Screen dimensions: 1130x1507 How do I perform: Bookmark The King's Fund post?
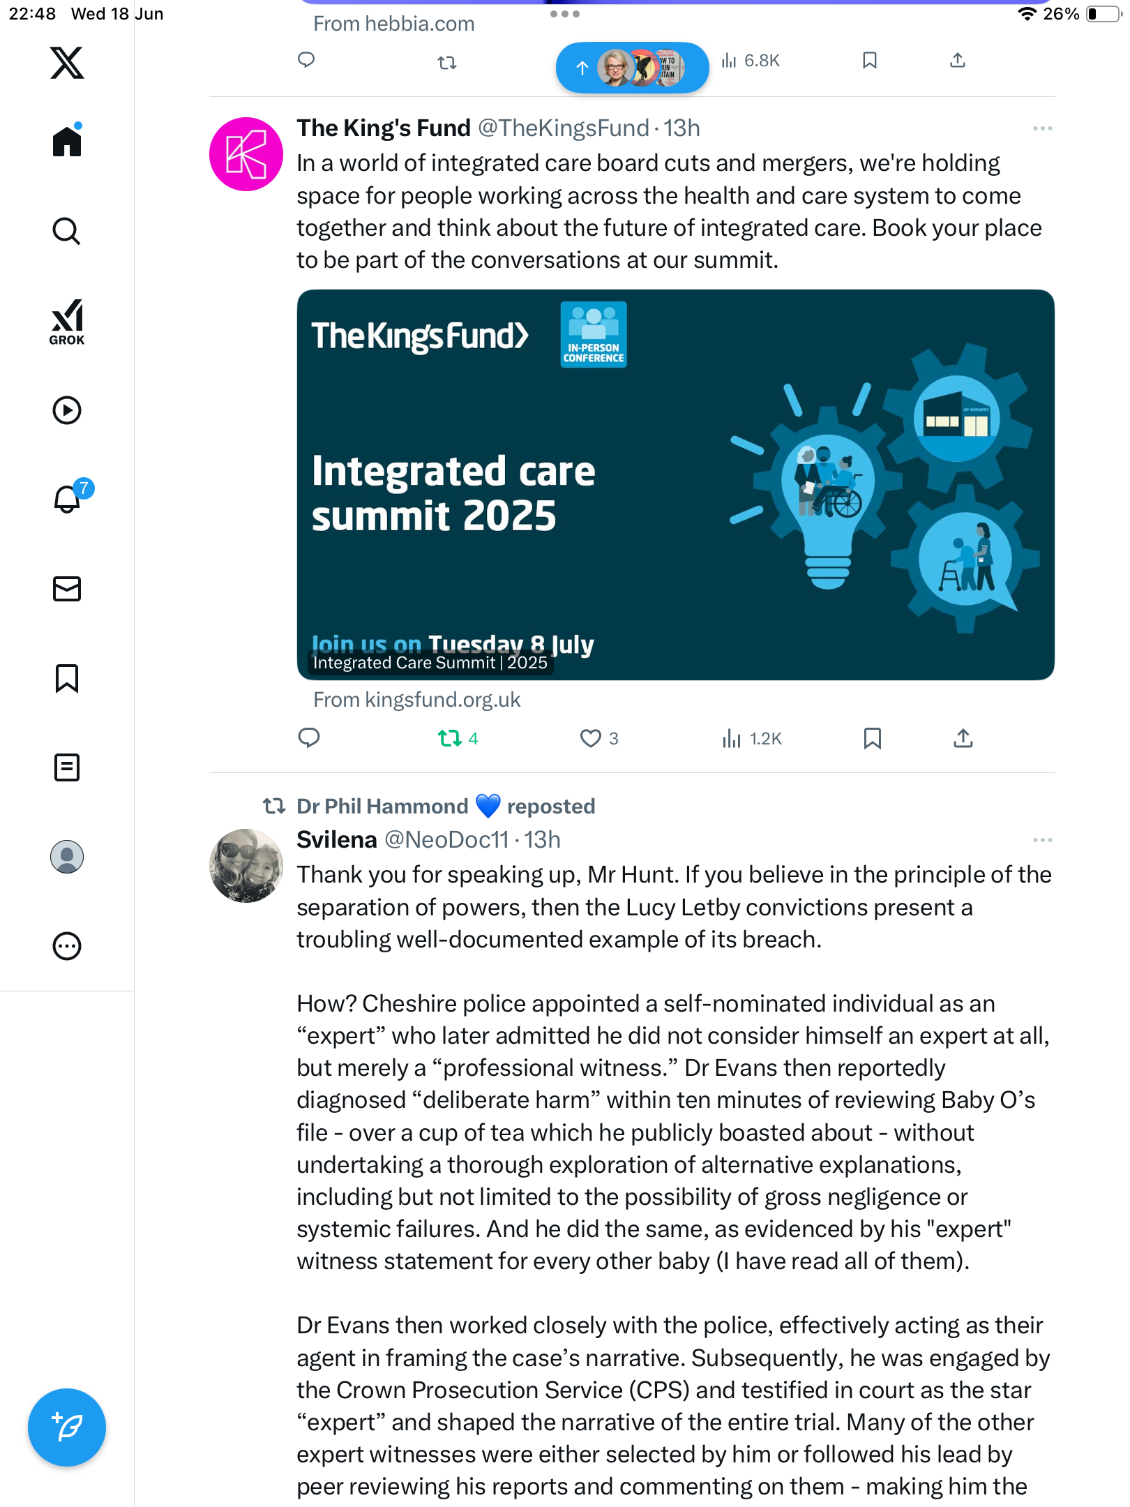pyautogui.click(x=872, y=738)
